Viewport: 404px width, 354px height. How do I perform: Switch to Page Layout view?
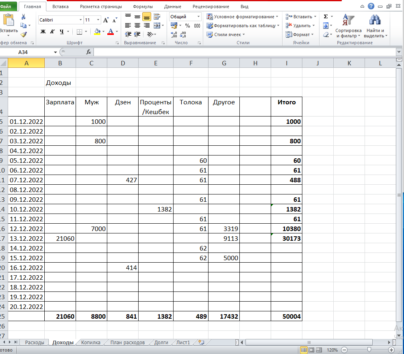(x=311, y=350)
